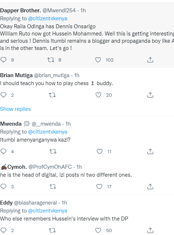
Task: Like Cymoh's head of digital tweet
Action: click(99, 186)
